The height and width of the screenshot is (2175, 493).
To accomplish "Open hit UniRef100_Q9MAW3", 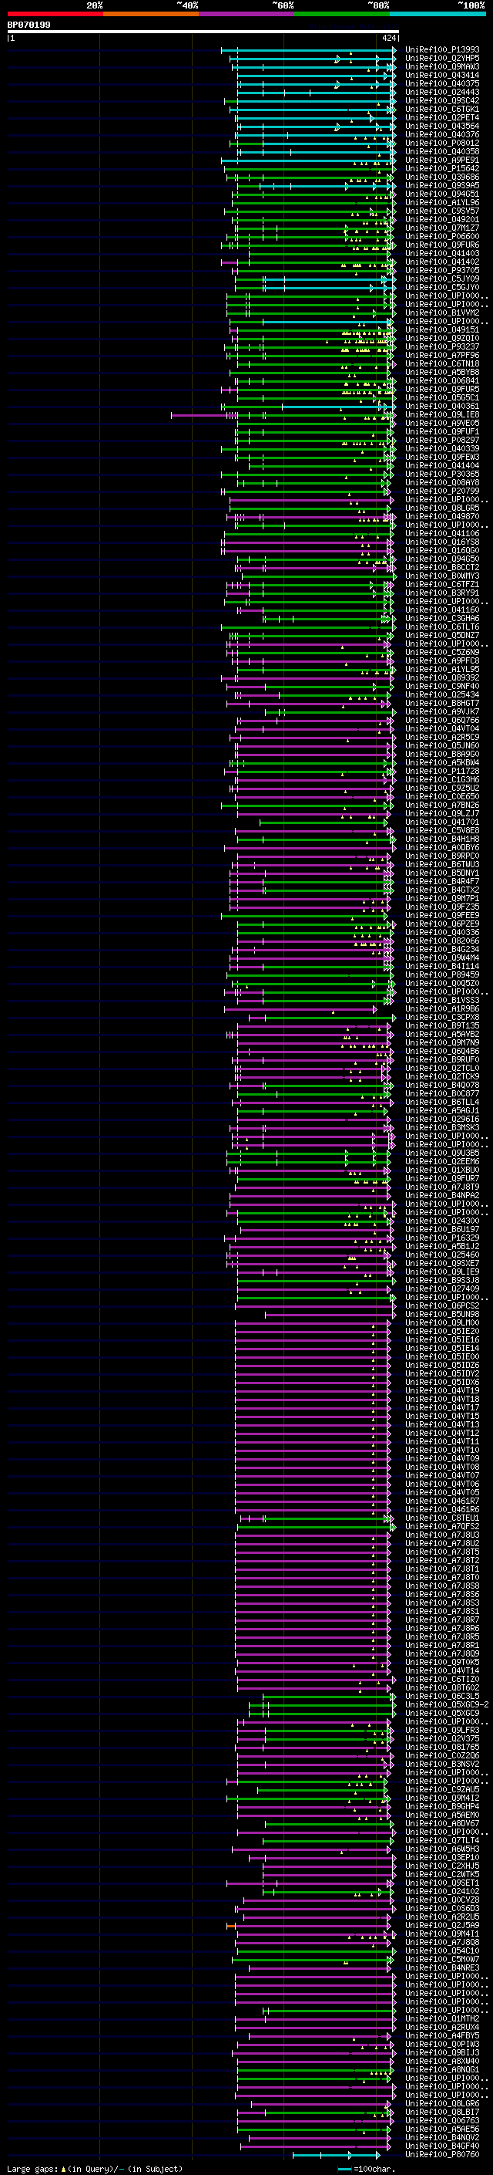I will 441,66.
